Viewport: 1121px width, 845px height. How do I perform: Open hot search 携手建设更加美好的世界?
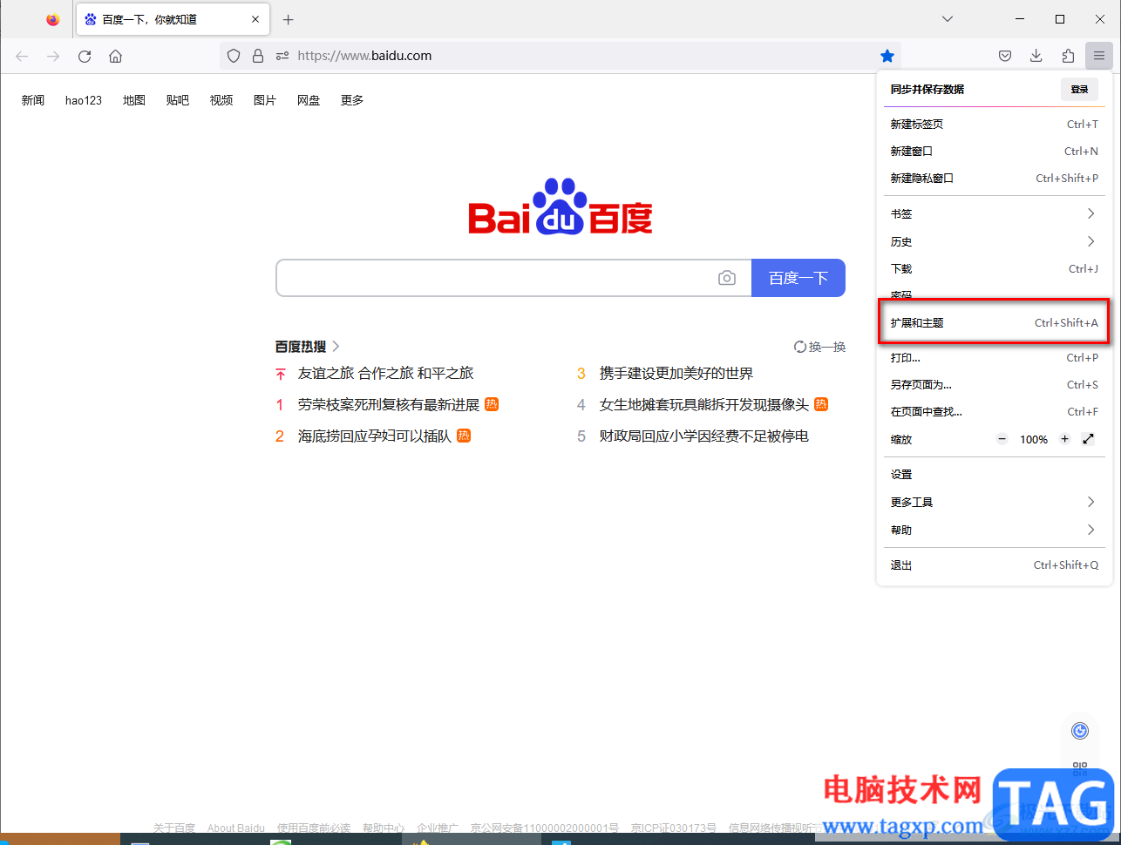(x=676, y=373)
